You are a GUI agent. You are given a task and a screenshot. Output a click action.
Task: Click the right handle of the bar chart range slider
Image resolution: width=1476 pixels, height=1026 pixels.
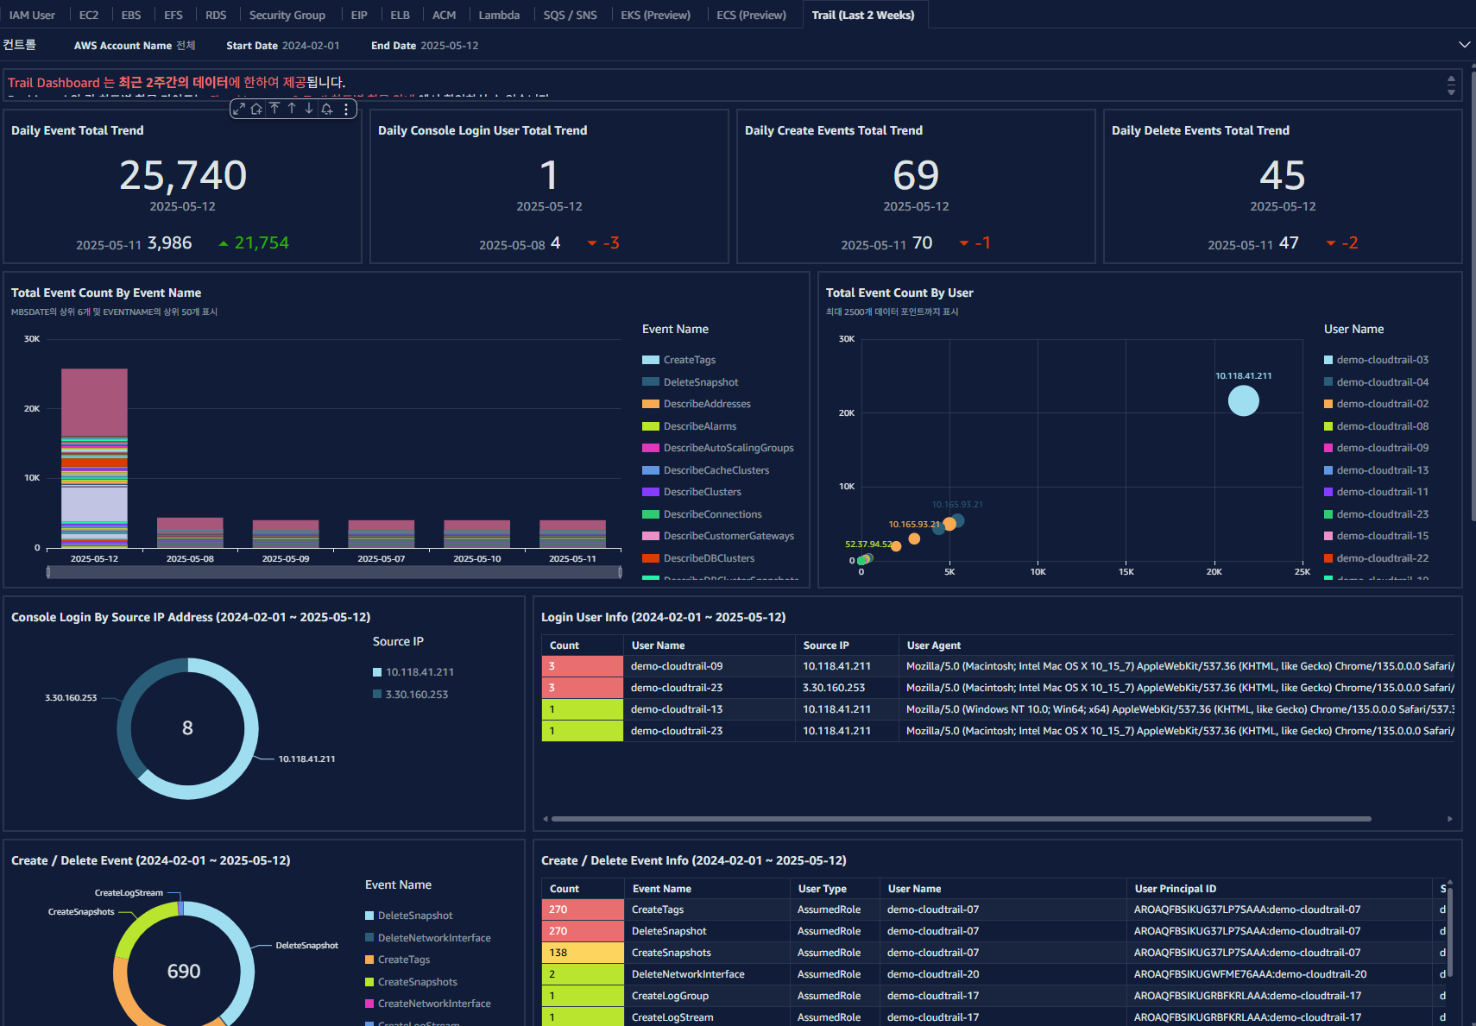click(x=620, y=572)
